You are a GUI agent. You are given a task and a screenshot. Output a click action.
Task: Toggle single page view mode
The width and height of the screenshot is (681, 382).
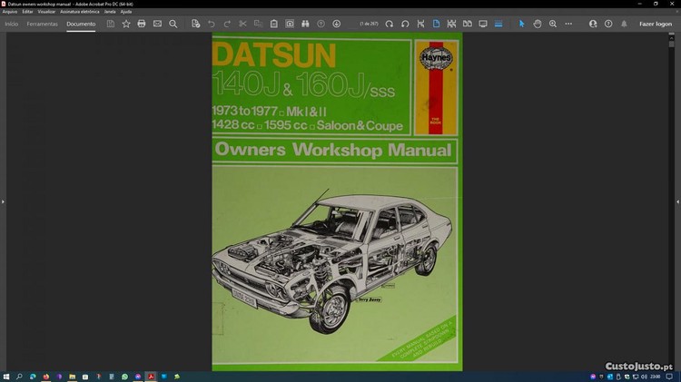tap(436, 24)
